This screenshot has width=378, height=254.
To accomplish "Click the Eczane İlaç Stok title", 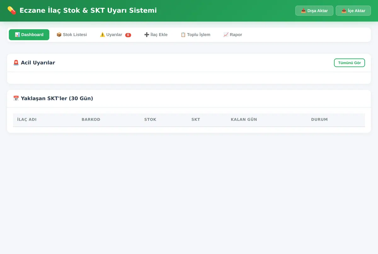I will 88,10.
